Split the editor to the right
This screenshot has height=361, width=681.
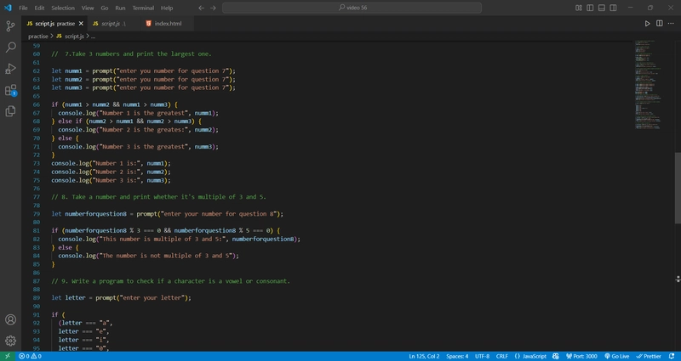point(659,24)
